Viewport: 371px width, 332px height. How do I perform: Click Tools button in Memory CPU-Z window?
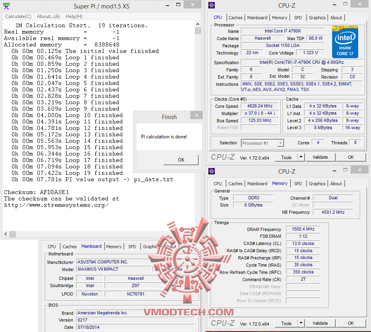point(286,324)
